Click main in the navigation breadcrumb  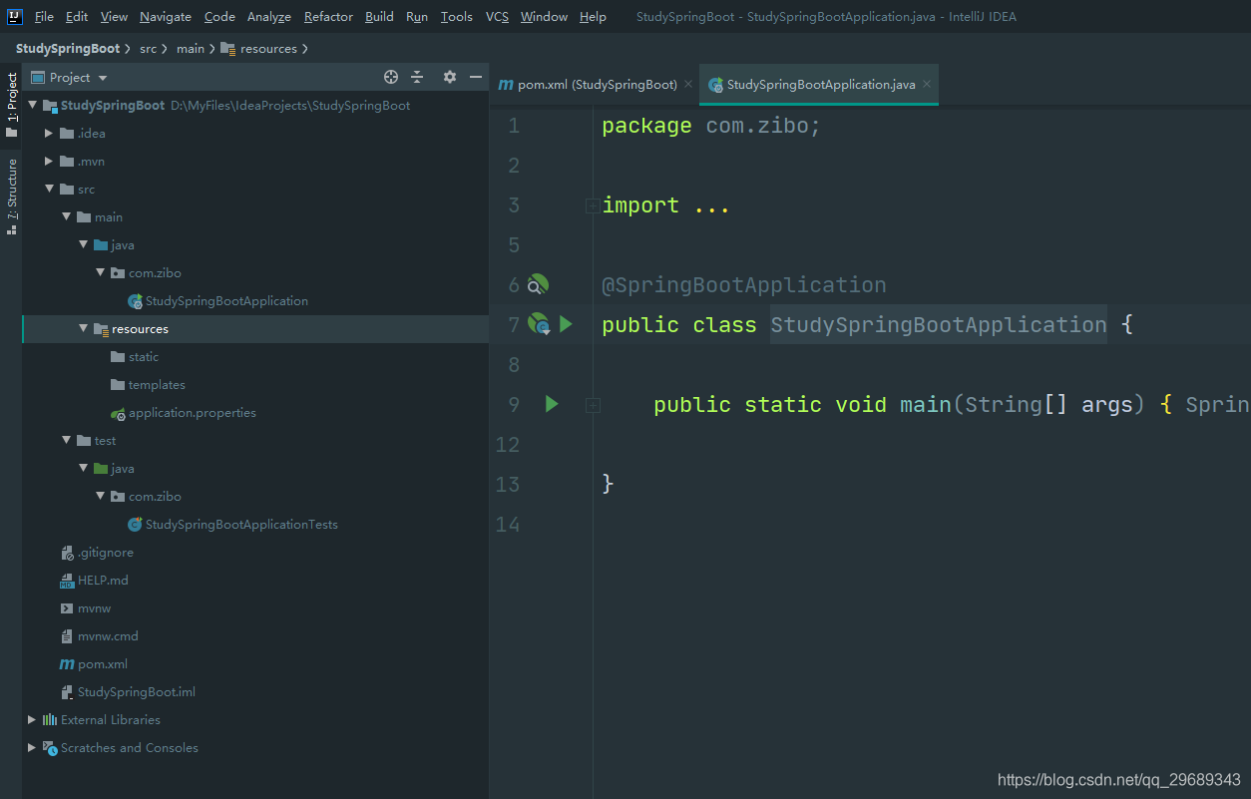pyautogui.click(x=191, y=48)
